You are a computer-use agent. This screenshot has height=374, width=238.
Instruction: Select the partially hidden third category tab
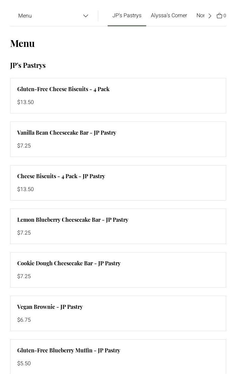pos(200,16)
